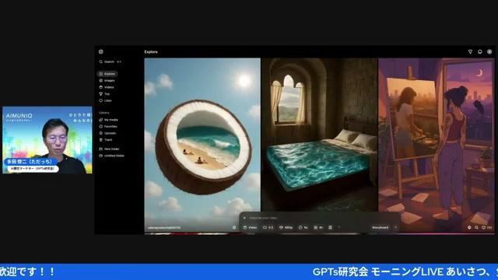Click the Sora logo in the sidebar
Image resolution: width=498 pixels, height=280 pixels.
(101, 52)
